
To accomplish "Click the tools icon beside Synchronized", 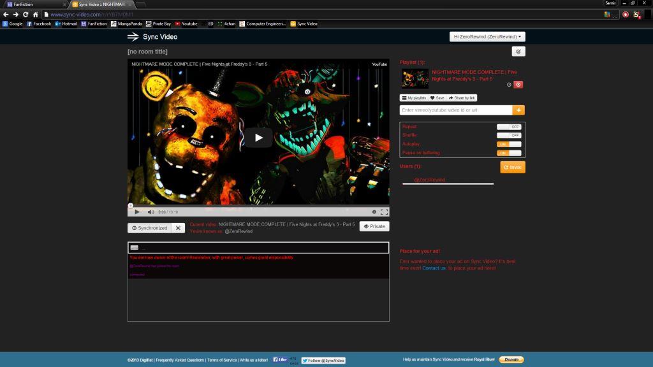I will tap(179, 228).
